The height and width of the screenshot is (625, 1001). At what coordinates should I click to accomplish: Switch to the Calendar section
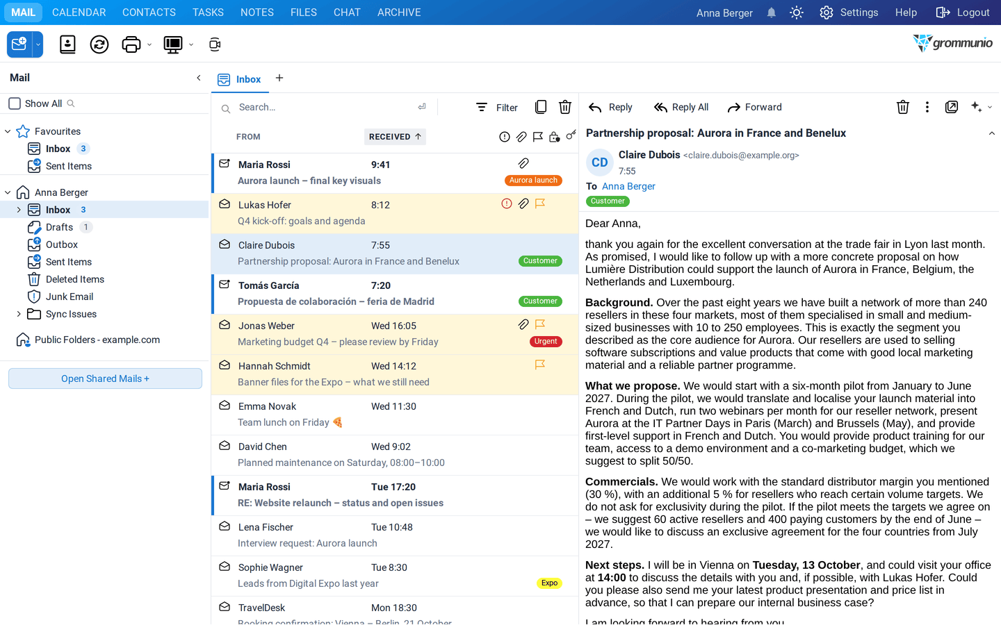pos(79,12)
